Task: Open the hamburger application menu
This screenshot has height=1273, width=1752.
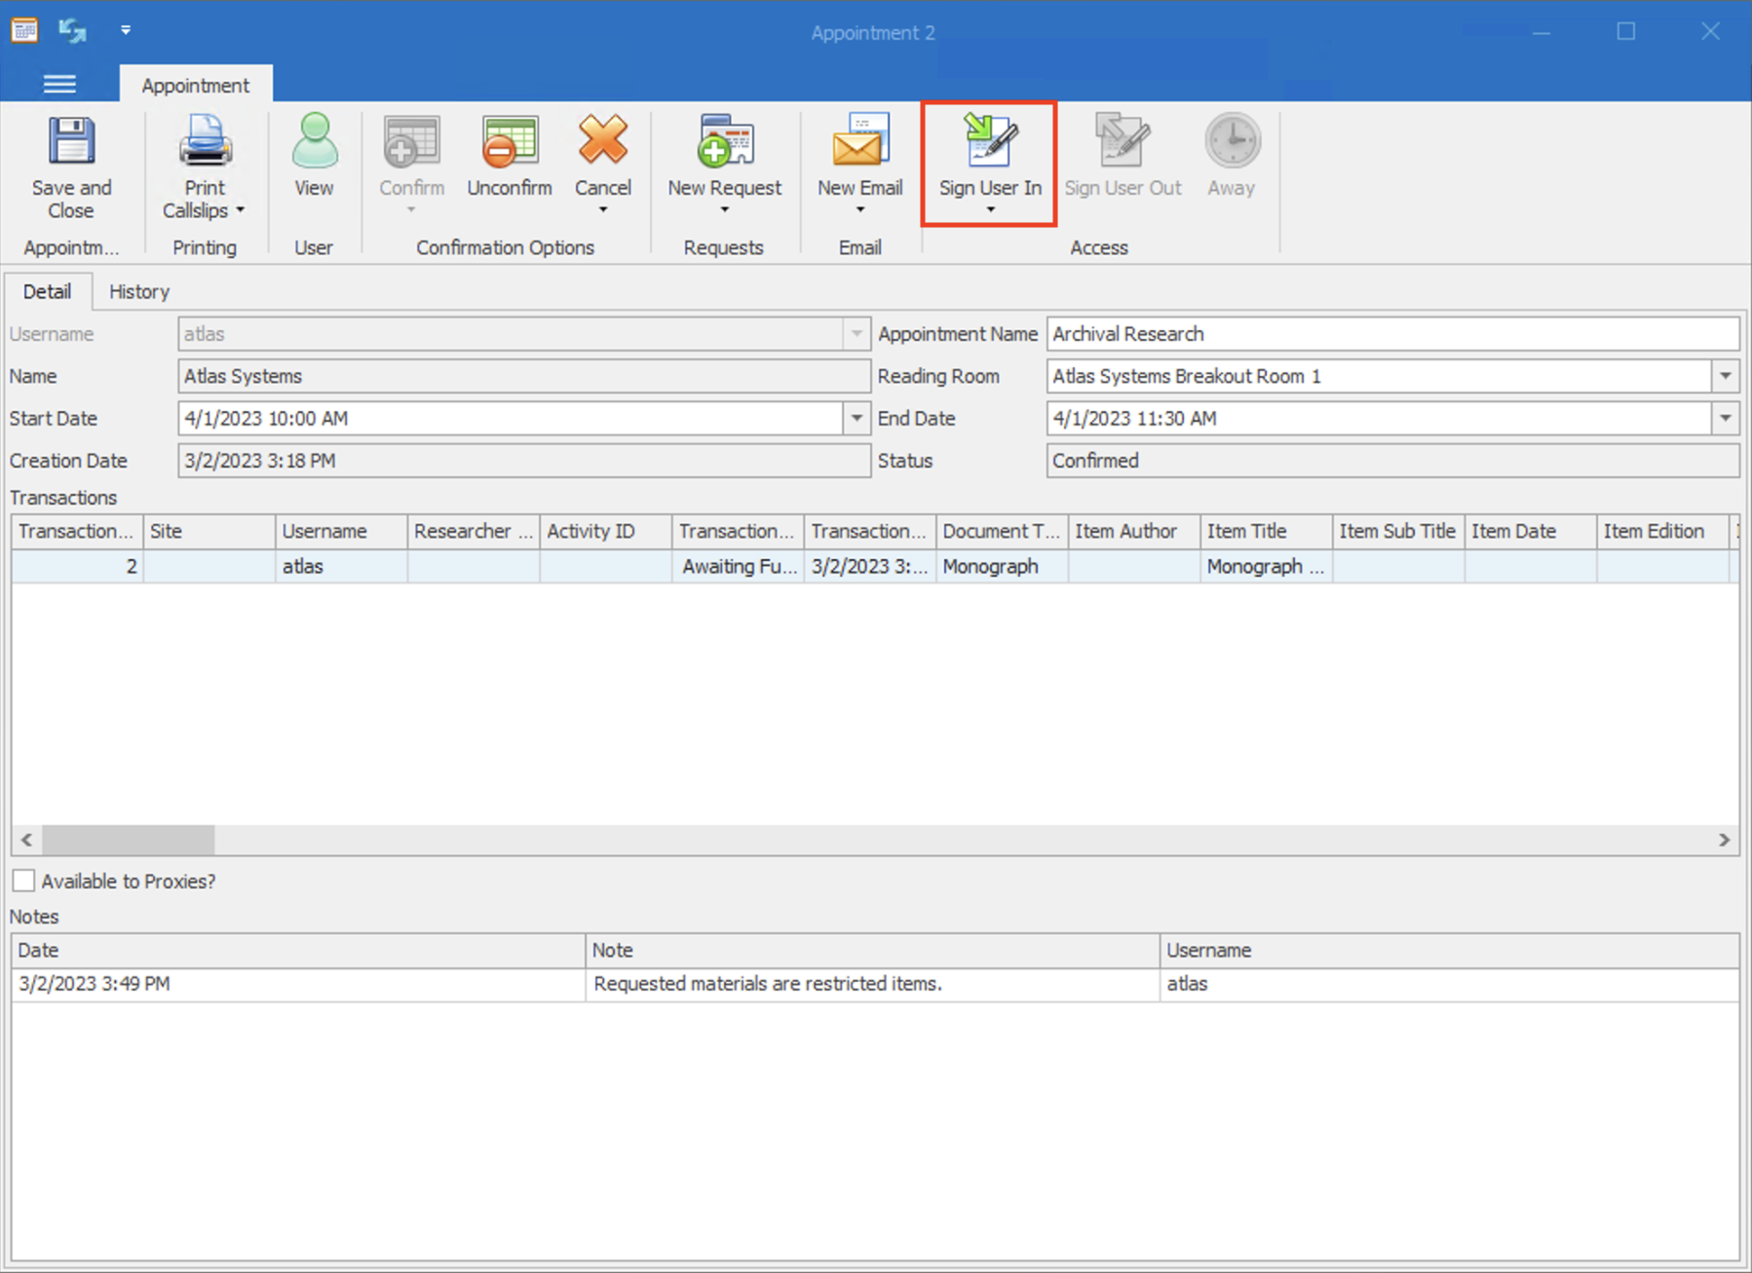Action: coord(59,85)
